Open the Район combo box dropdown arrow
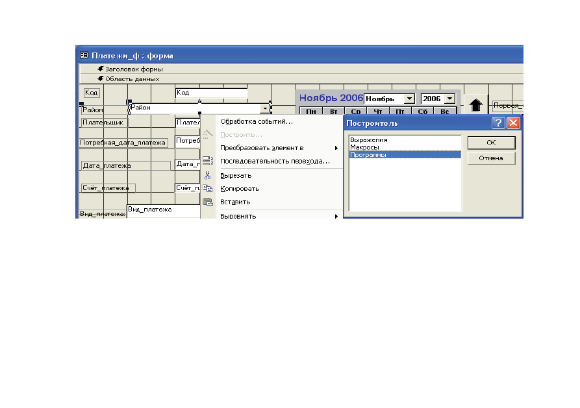 pyautogui.click(x=265, y=108)
